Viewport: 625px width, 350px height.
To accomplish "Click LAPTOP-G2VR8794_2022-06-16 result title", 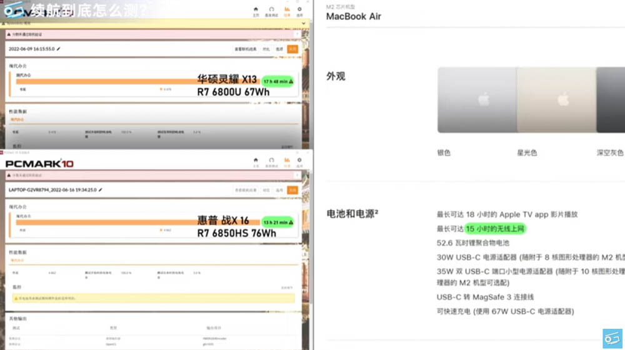I will (52, 190).
